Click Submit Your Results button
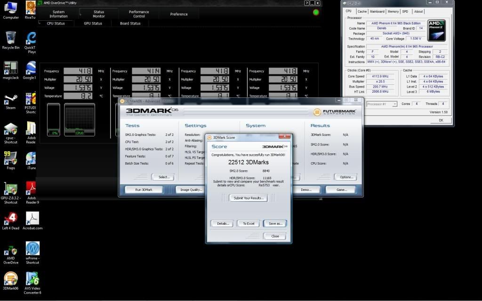Viewport: 482px width, 301px height. [x=249, y=198]
